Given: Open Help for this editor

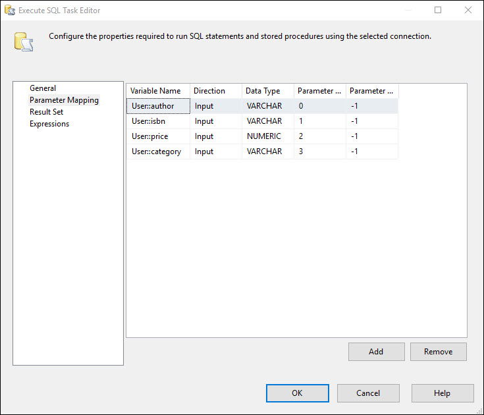Looking at the screenshot, I should pos(443,393).
